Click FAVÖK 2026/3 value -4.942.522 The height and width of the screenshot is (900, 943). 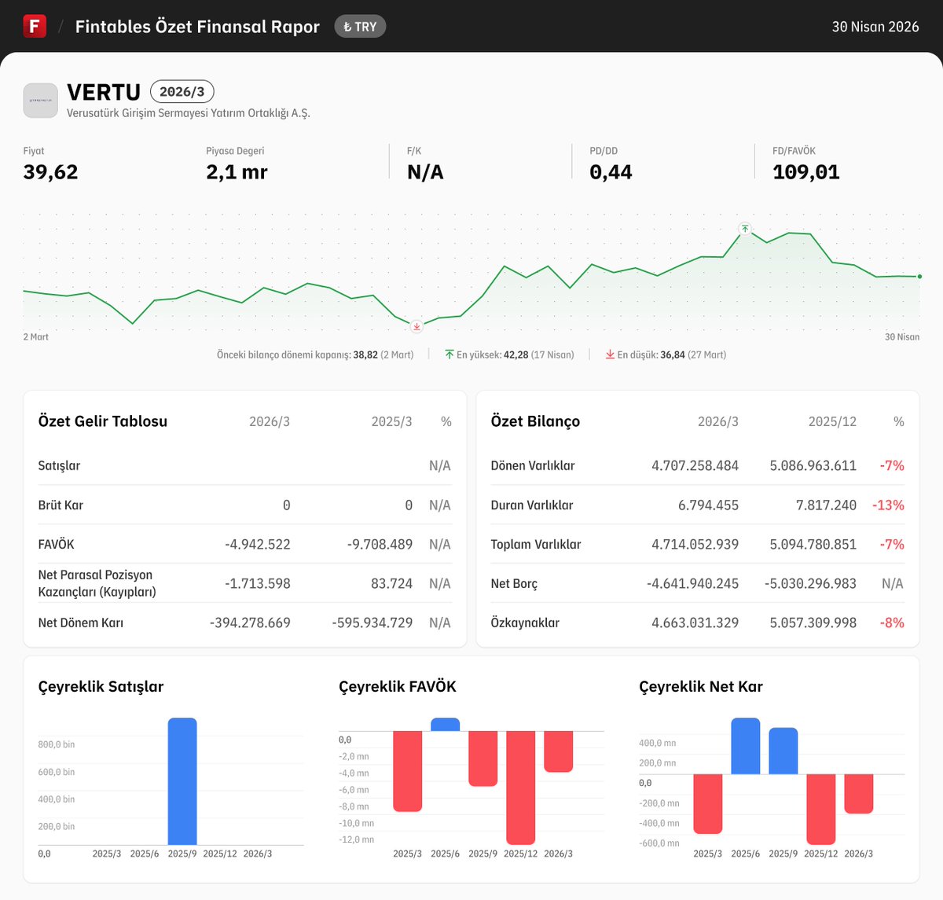click(258, 544)
